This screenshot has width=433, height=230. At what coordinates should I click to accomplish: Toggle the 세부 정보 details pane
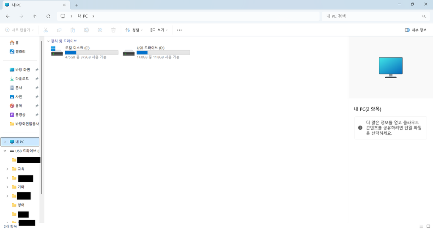[x=416, y=30]
